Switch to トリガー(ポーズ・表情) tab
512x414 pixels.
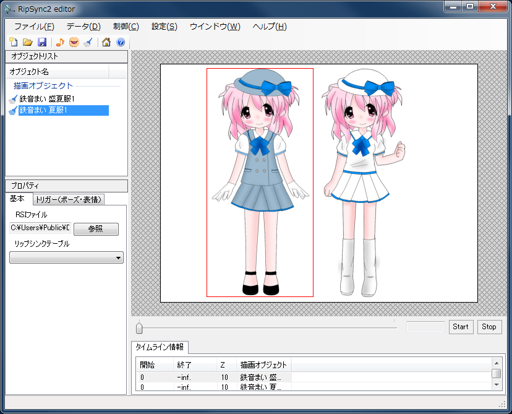tap(69, 199)
